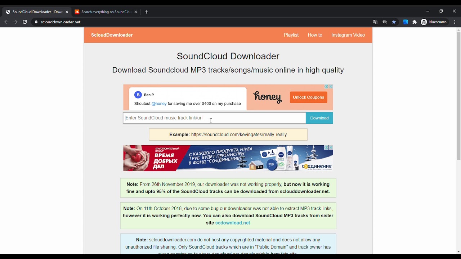Open a new tab with the plus button

tap(147, 12)
